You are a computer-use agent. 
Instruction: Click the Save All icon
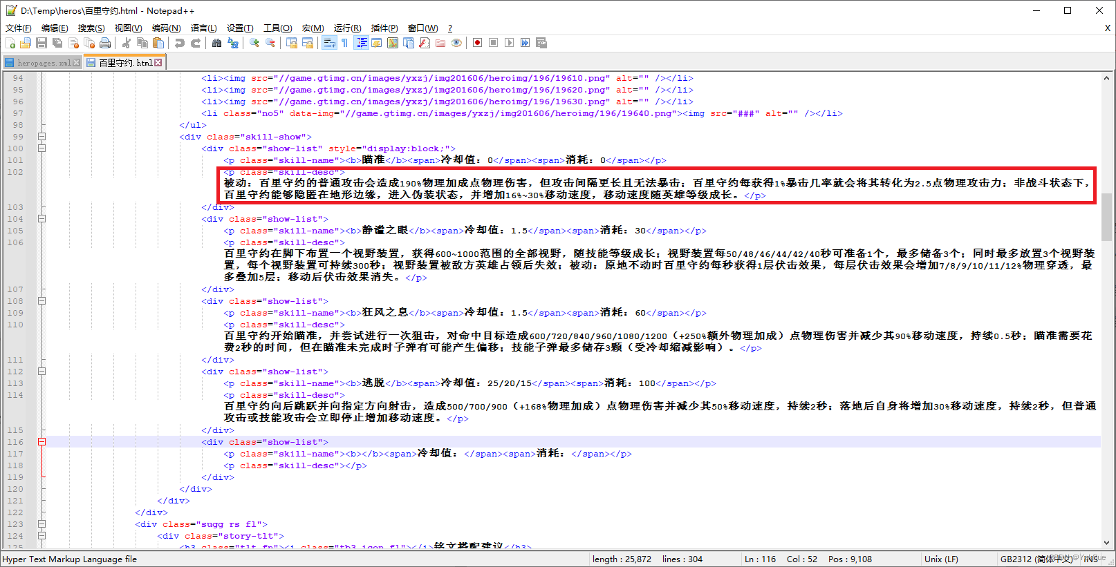pyautogui.click(x=57, y=43)
